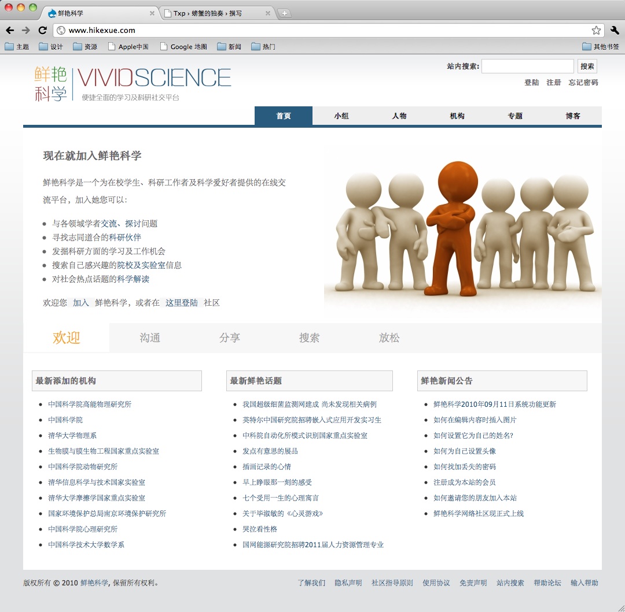Open a new tab with the plus button
The width and height of the screenshot is (625, 612).
click(285, 13)
